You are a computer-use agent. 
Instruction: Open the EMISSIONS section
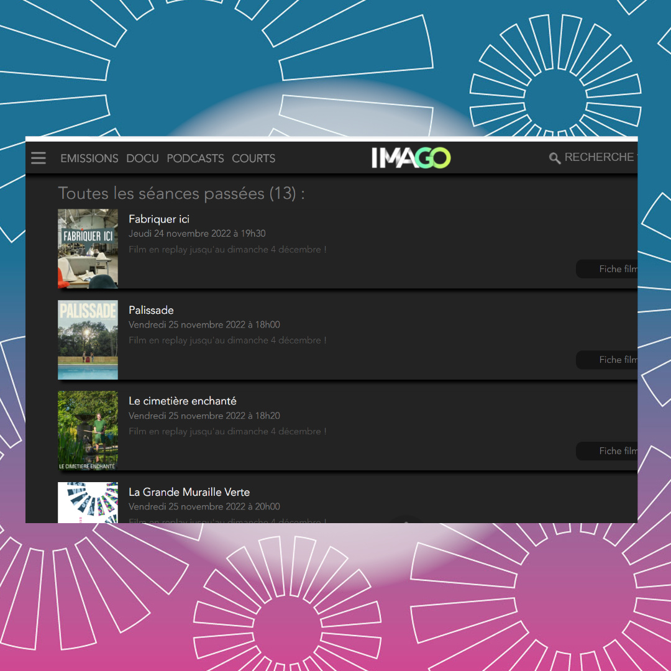click(89, 158)
